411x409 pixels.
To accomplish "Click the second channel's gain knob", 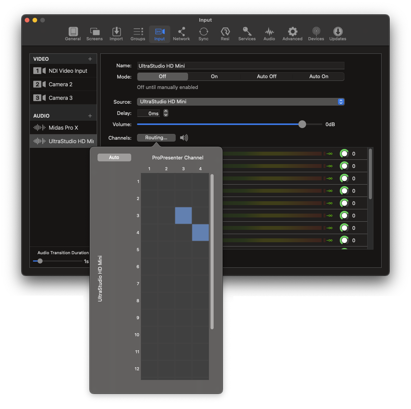I will (x=344, y=166).
